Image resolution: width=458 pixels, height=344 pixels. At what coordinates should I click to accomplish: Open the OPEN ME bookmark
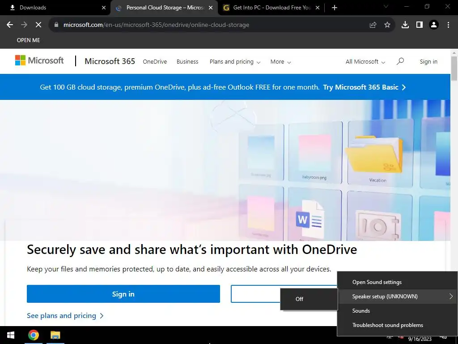tap(28, 40)
